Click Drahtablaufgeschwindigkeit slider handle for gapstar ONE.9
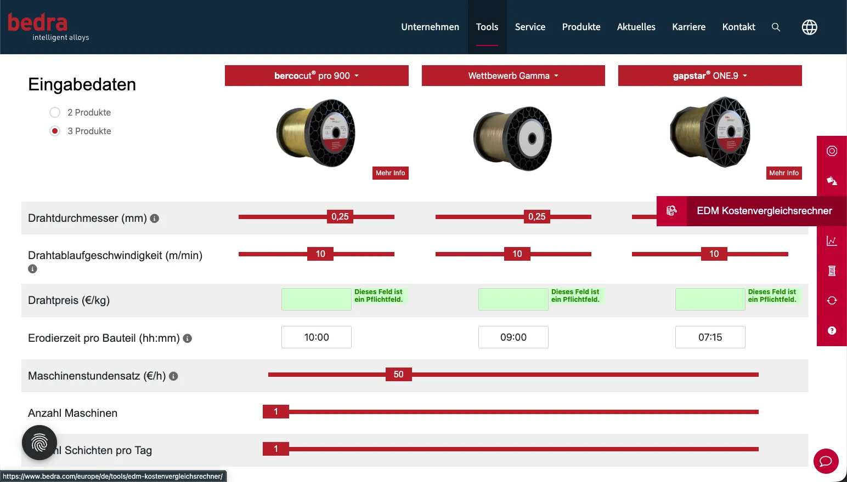 pos(714,254)
